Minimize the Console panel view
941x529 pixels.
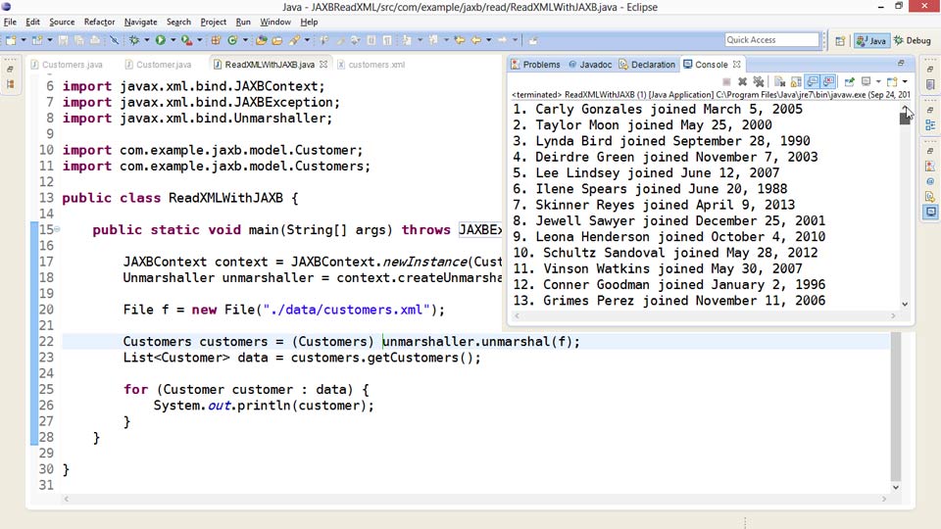tap(901, 63)
